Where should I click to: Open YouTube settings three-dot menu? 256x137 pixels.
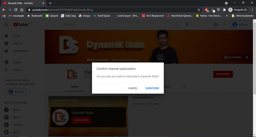pos(225,24)
